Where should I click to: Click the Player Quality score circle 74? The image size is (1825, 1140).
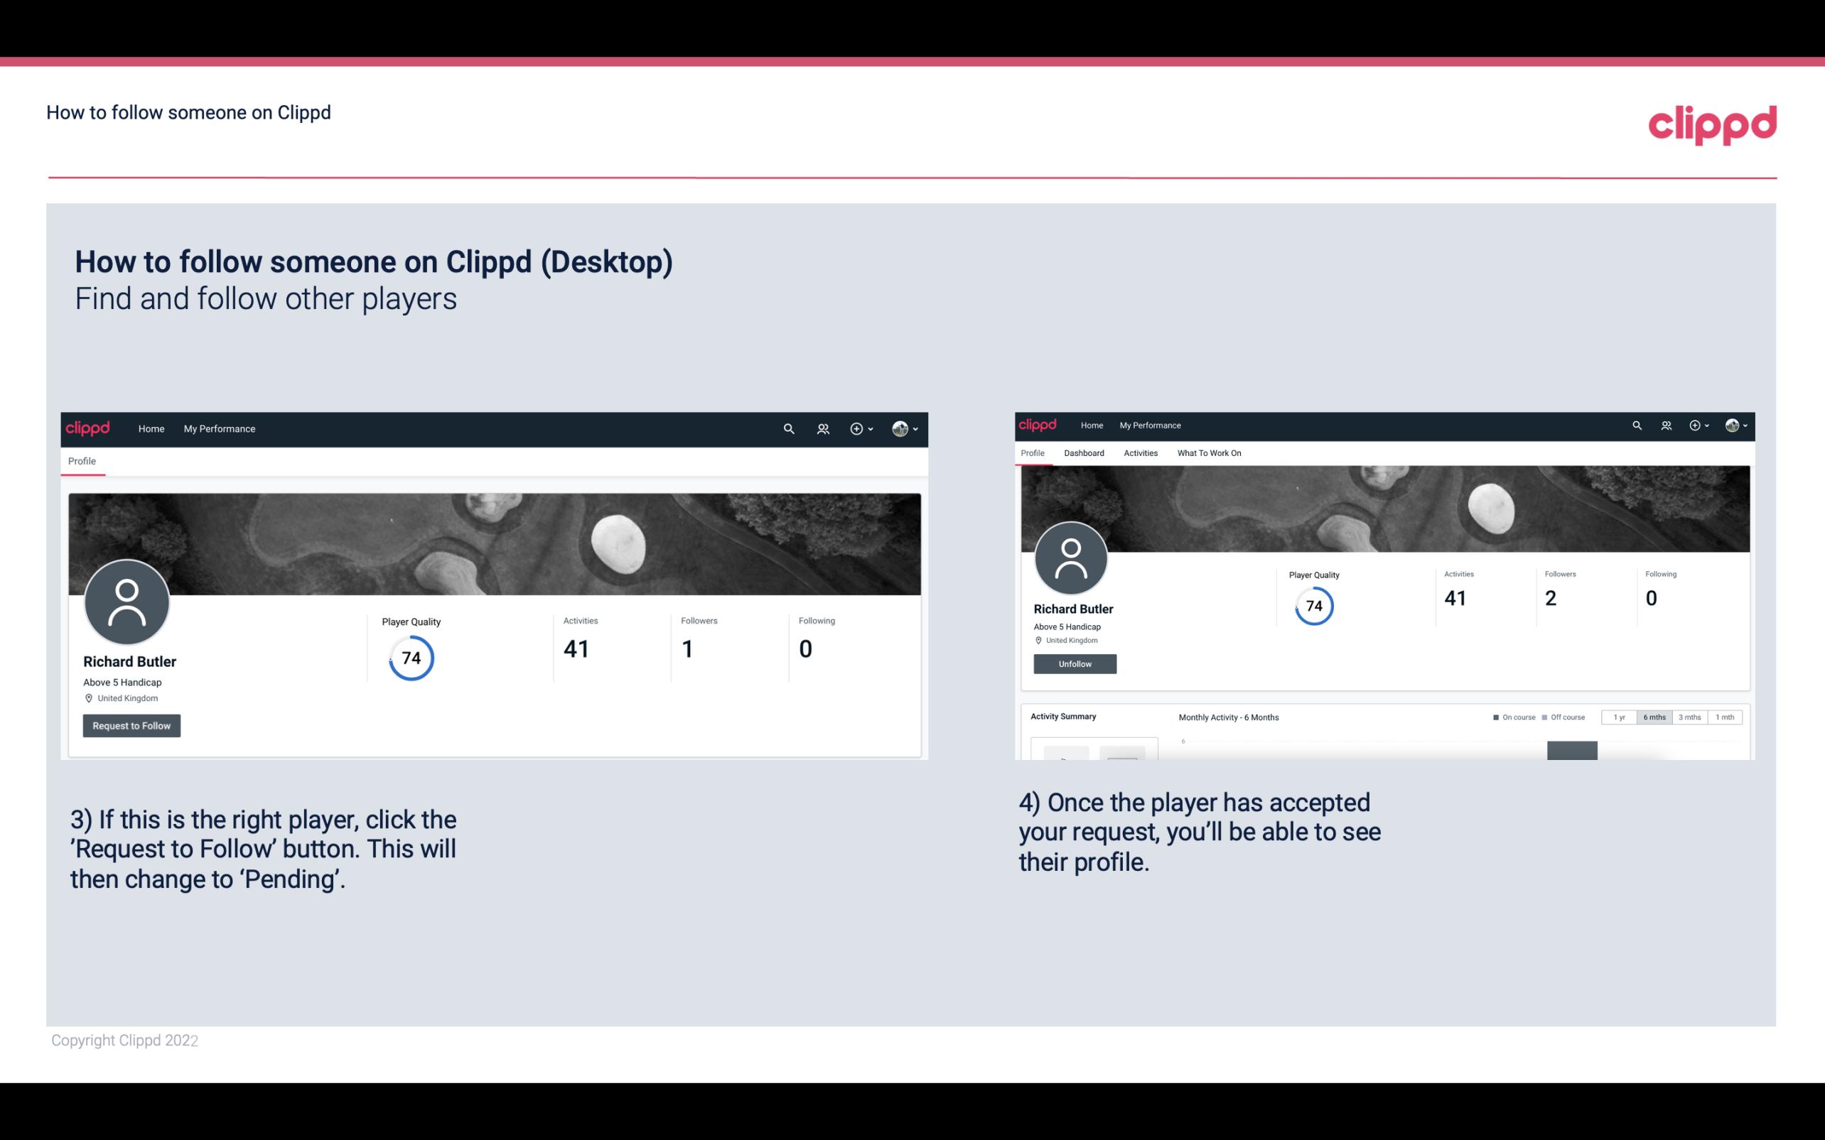[x=411, y=657]
